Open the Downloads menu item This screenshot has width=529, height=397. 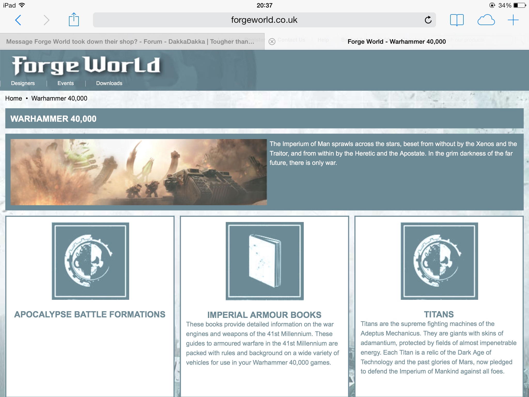109,83
